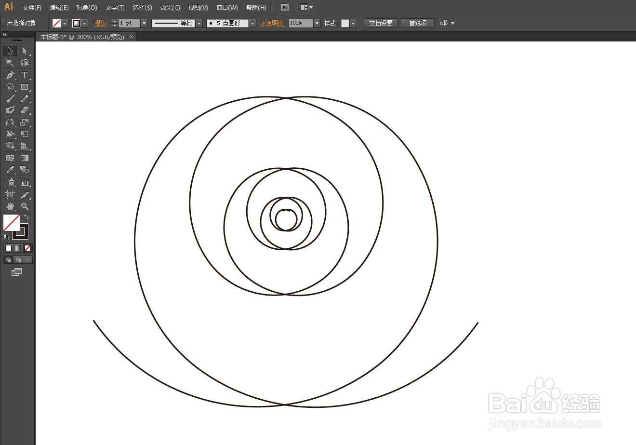Select the Type tool

[x=25, y=75]
